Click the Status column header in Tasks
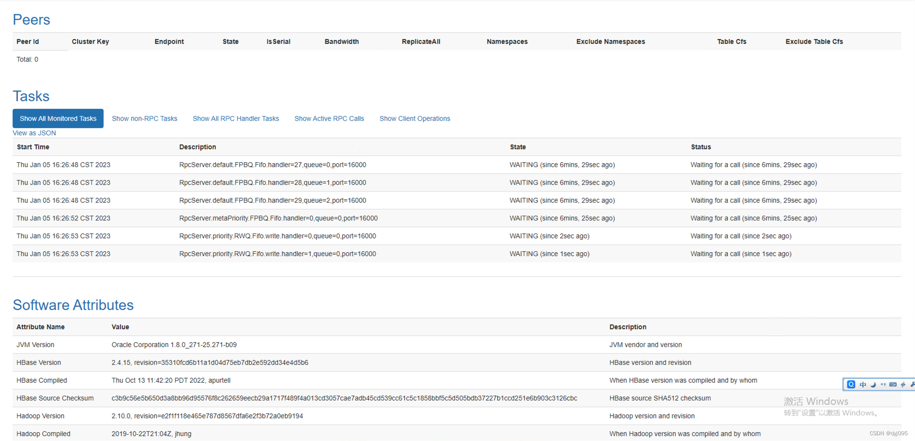The image size is (915, 441). pos(701,147)
